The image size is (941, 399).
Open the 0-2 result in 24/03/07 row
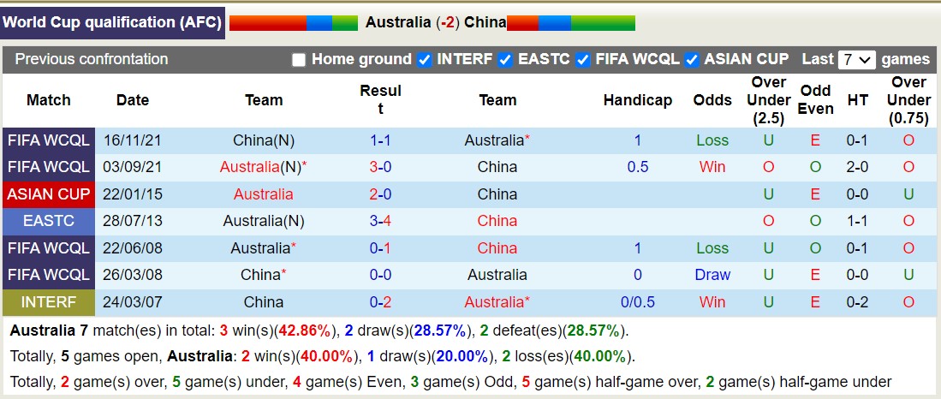pos(380,302)
